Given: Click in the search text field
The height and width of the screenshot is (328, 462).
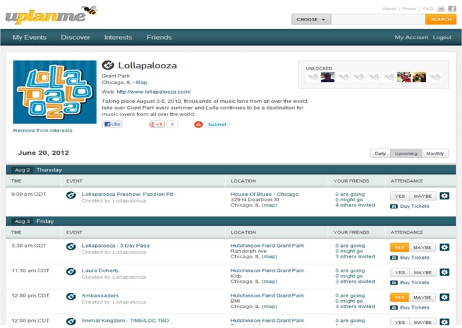Looking at the screenshot, I should [x=378, y=19].
